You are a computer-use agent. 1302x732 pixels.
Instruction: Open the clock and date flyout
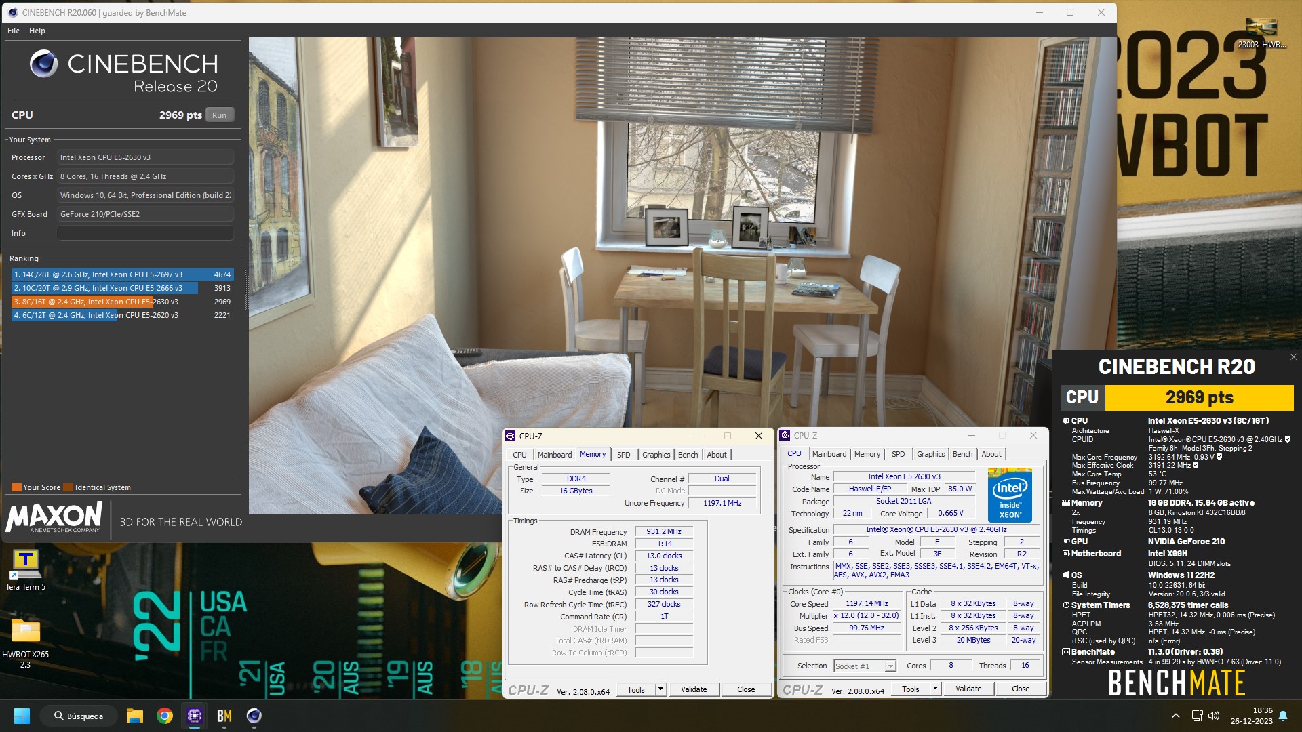point(1252,716)
